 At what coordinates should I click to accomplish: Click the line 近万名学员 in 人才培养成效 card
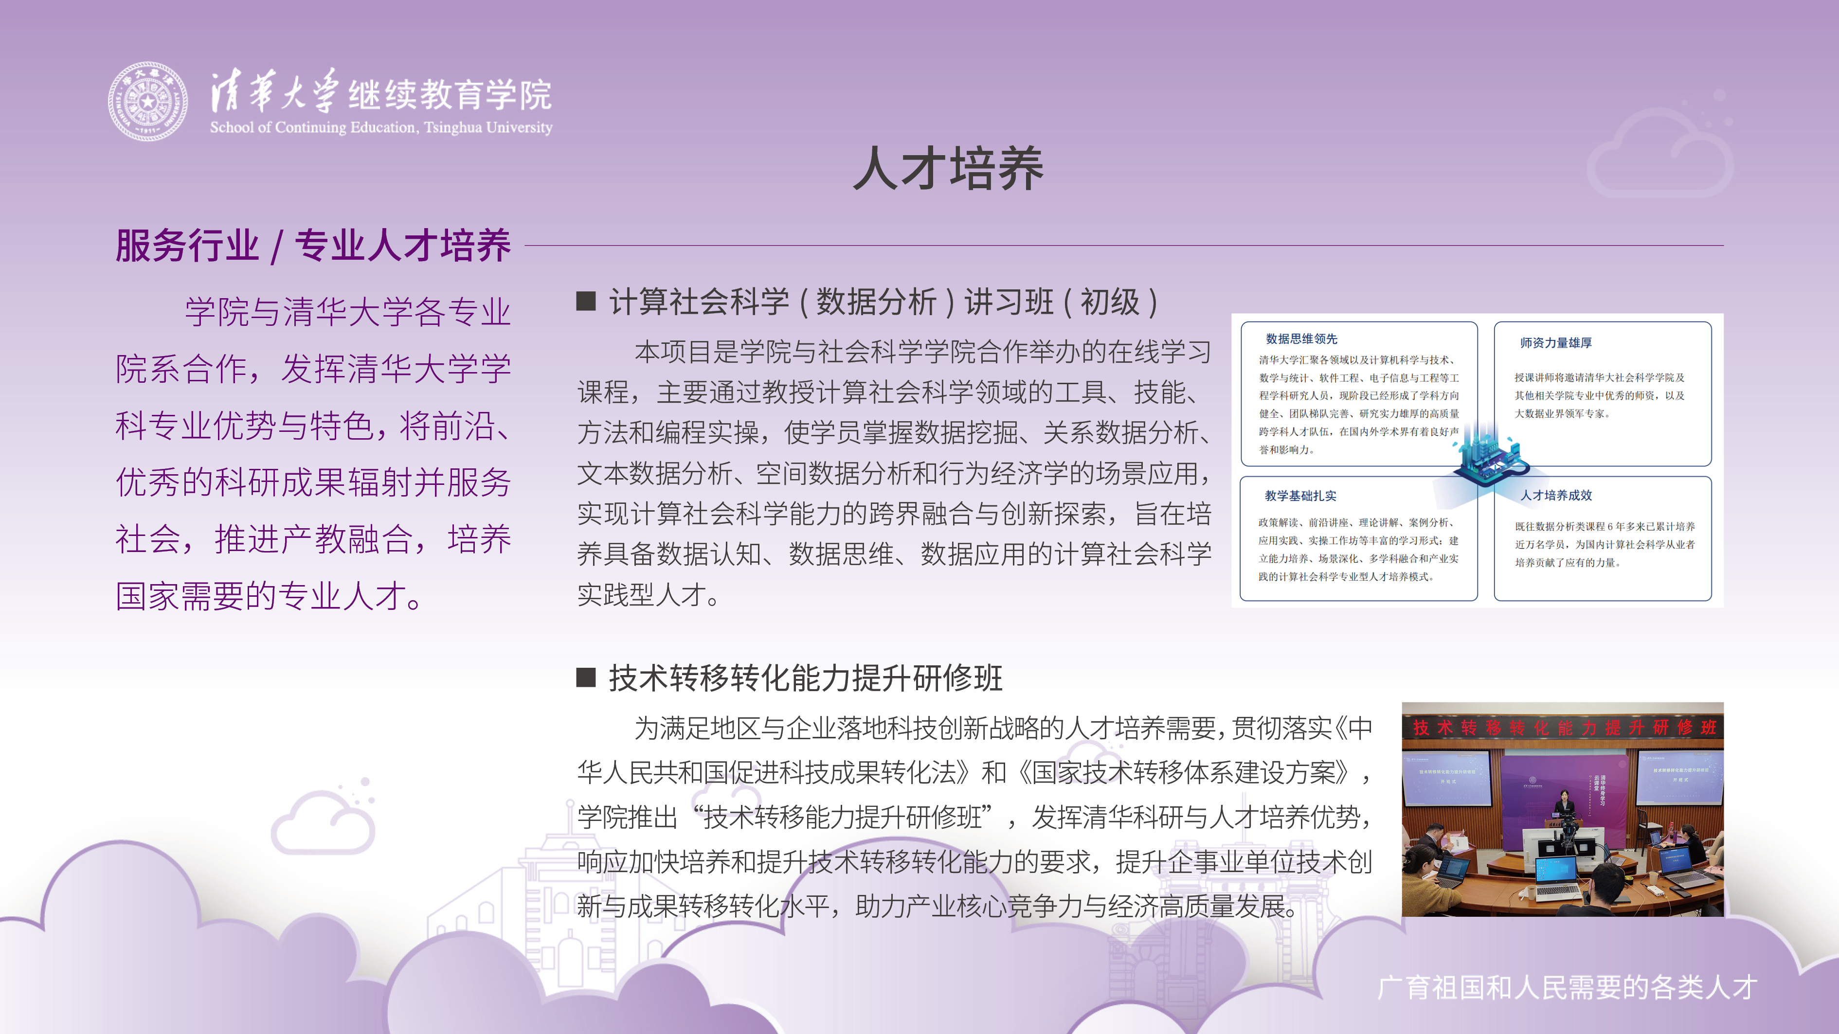(x=1605, y=544)
